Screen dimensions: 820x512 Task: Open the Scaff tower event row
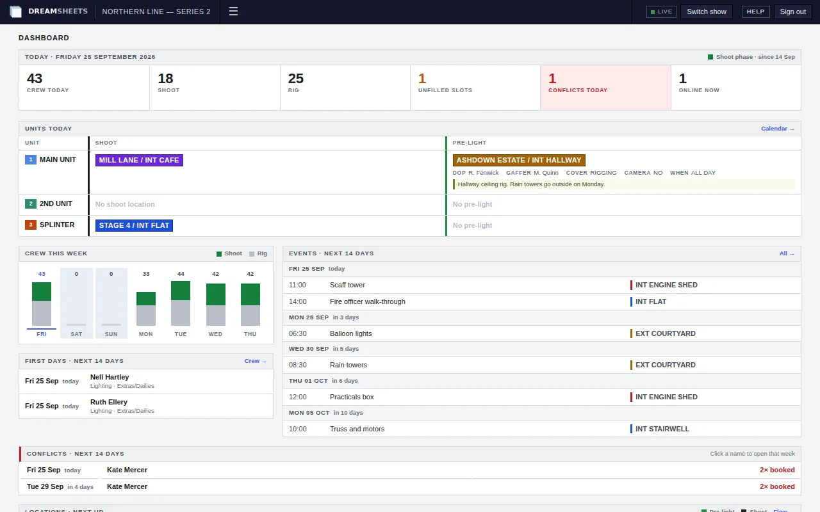(x=542, y=285)
